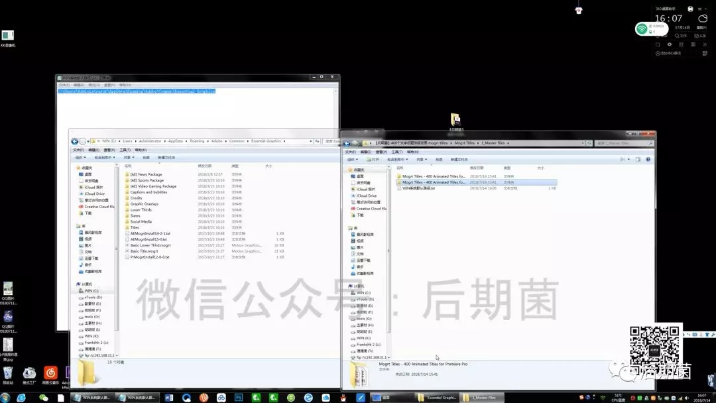Open 帮助(H) menu in 1_Master Files window
Image resolution: width=716 pixels, height=403 pixels.
click(x=412, y=152)
